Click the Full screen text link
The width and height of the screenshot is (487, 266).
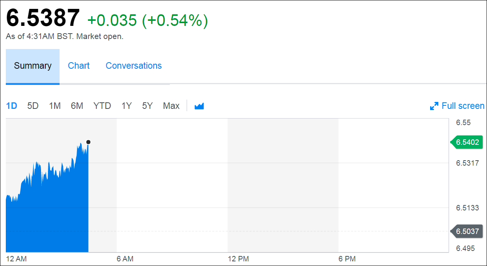[x=463, y=106]
